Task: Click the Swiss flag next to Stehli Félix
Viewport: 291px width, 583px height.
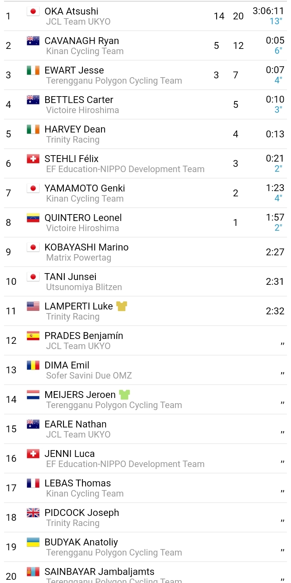Action: tap(33, 159)
